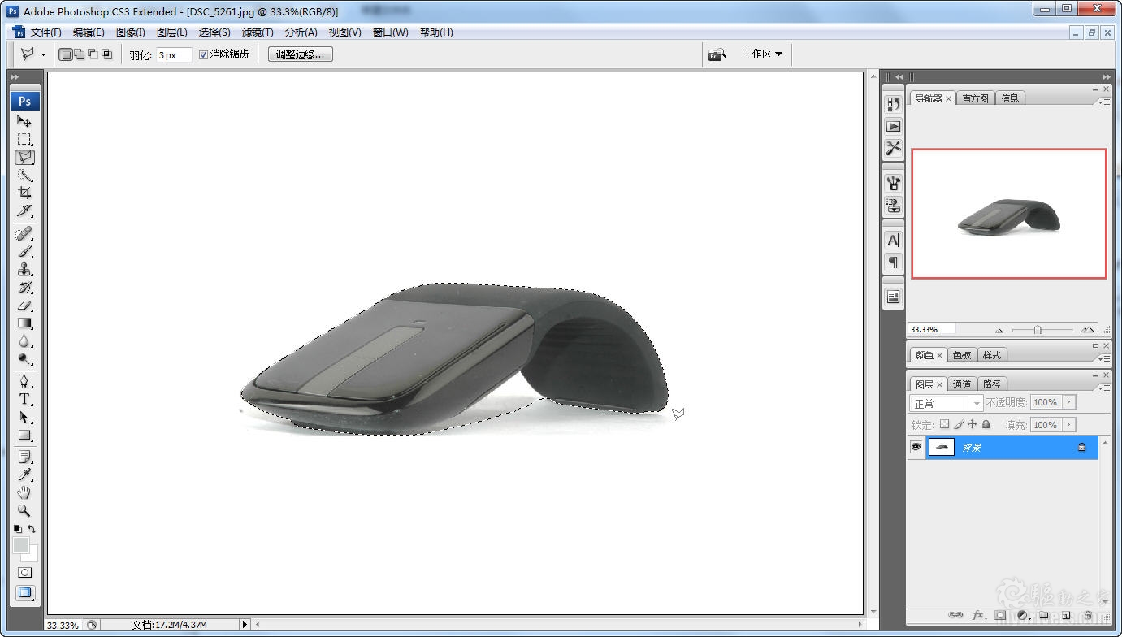Viewport: 1122px width, 637px height.
Task: Click the foreground color swatch
Action: click(21, 544)
